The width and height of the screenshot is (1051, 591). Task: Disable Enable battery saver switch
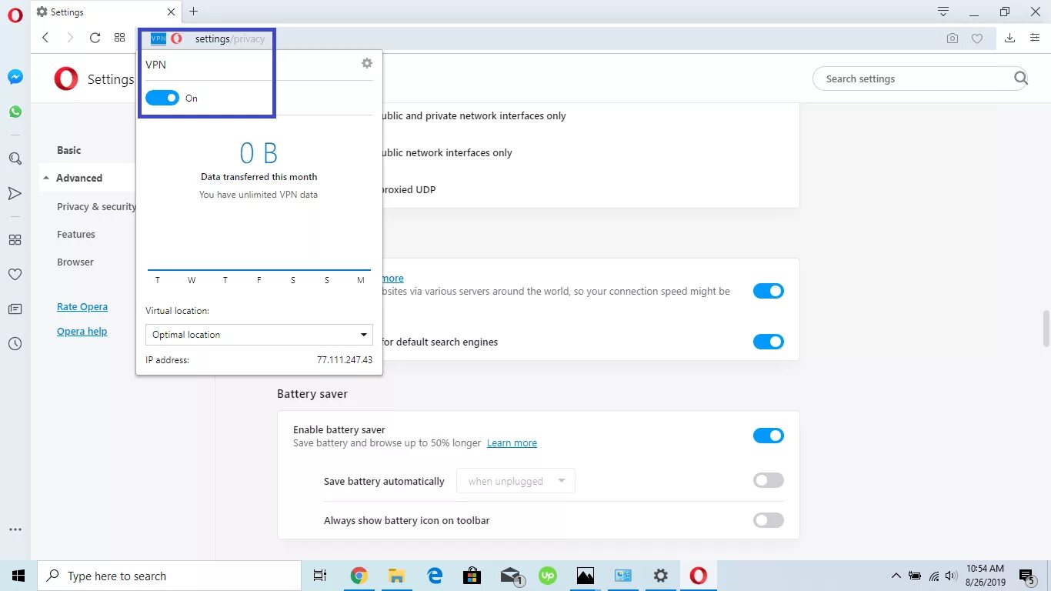point(768,436)
